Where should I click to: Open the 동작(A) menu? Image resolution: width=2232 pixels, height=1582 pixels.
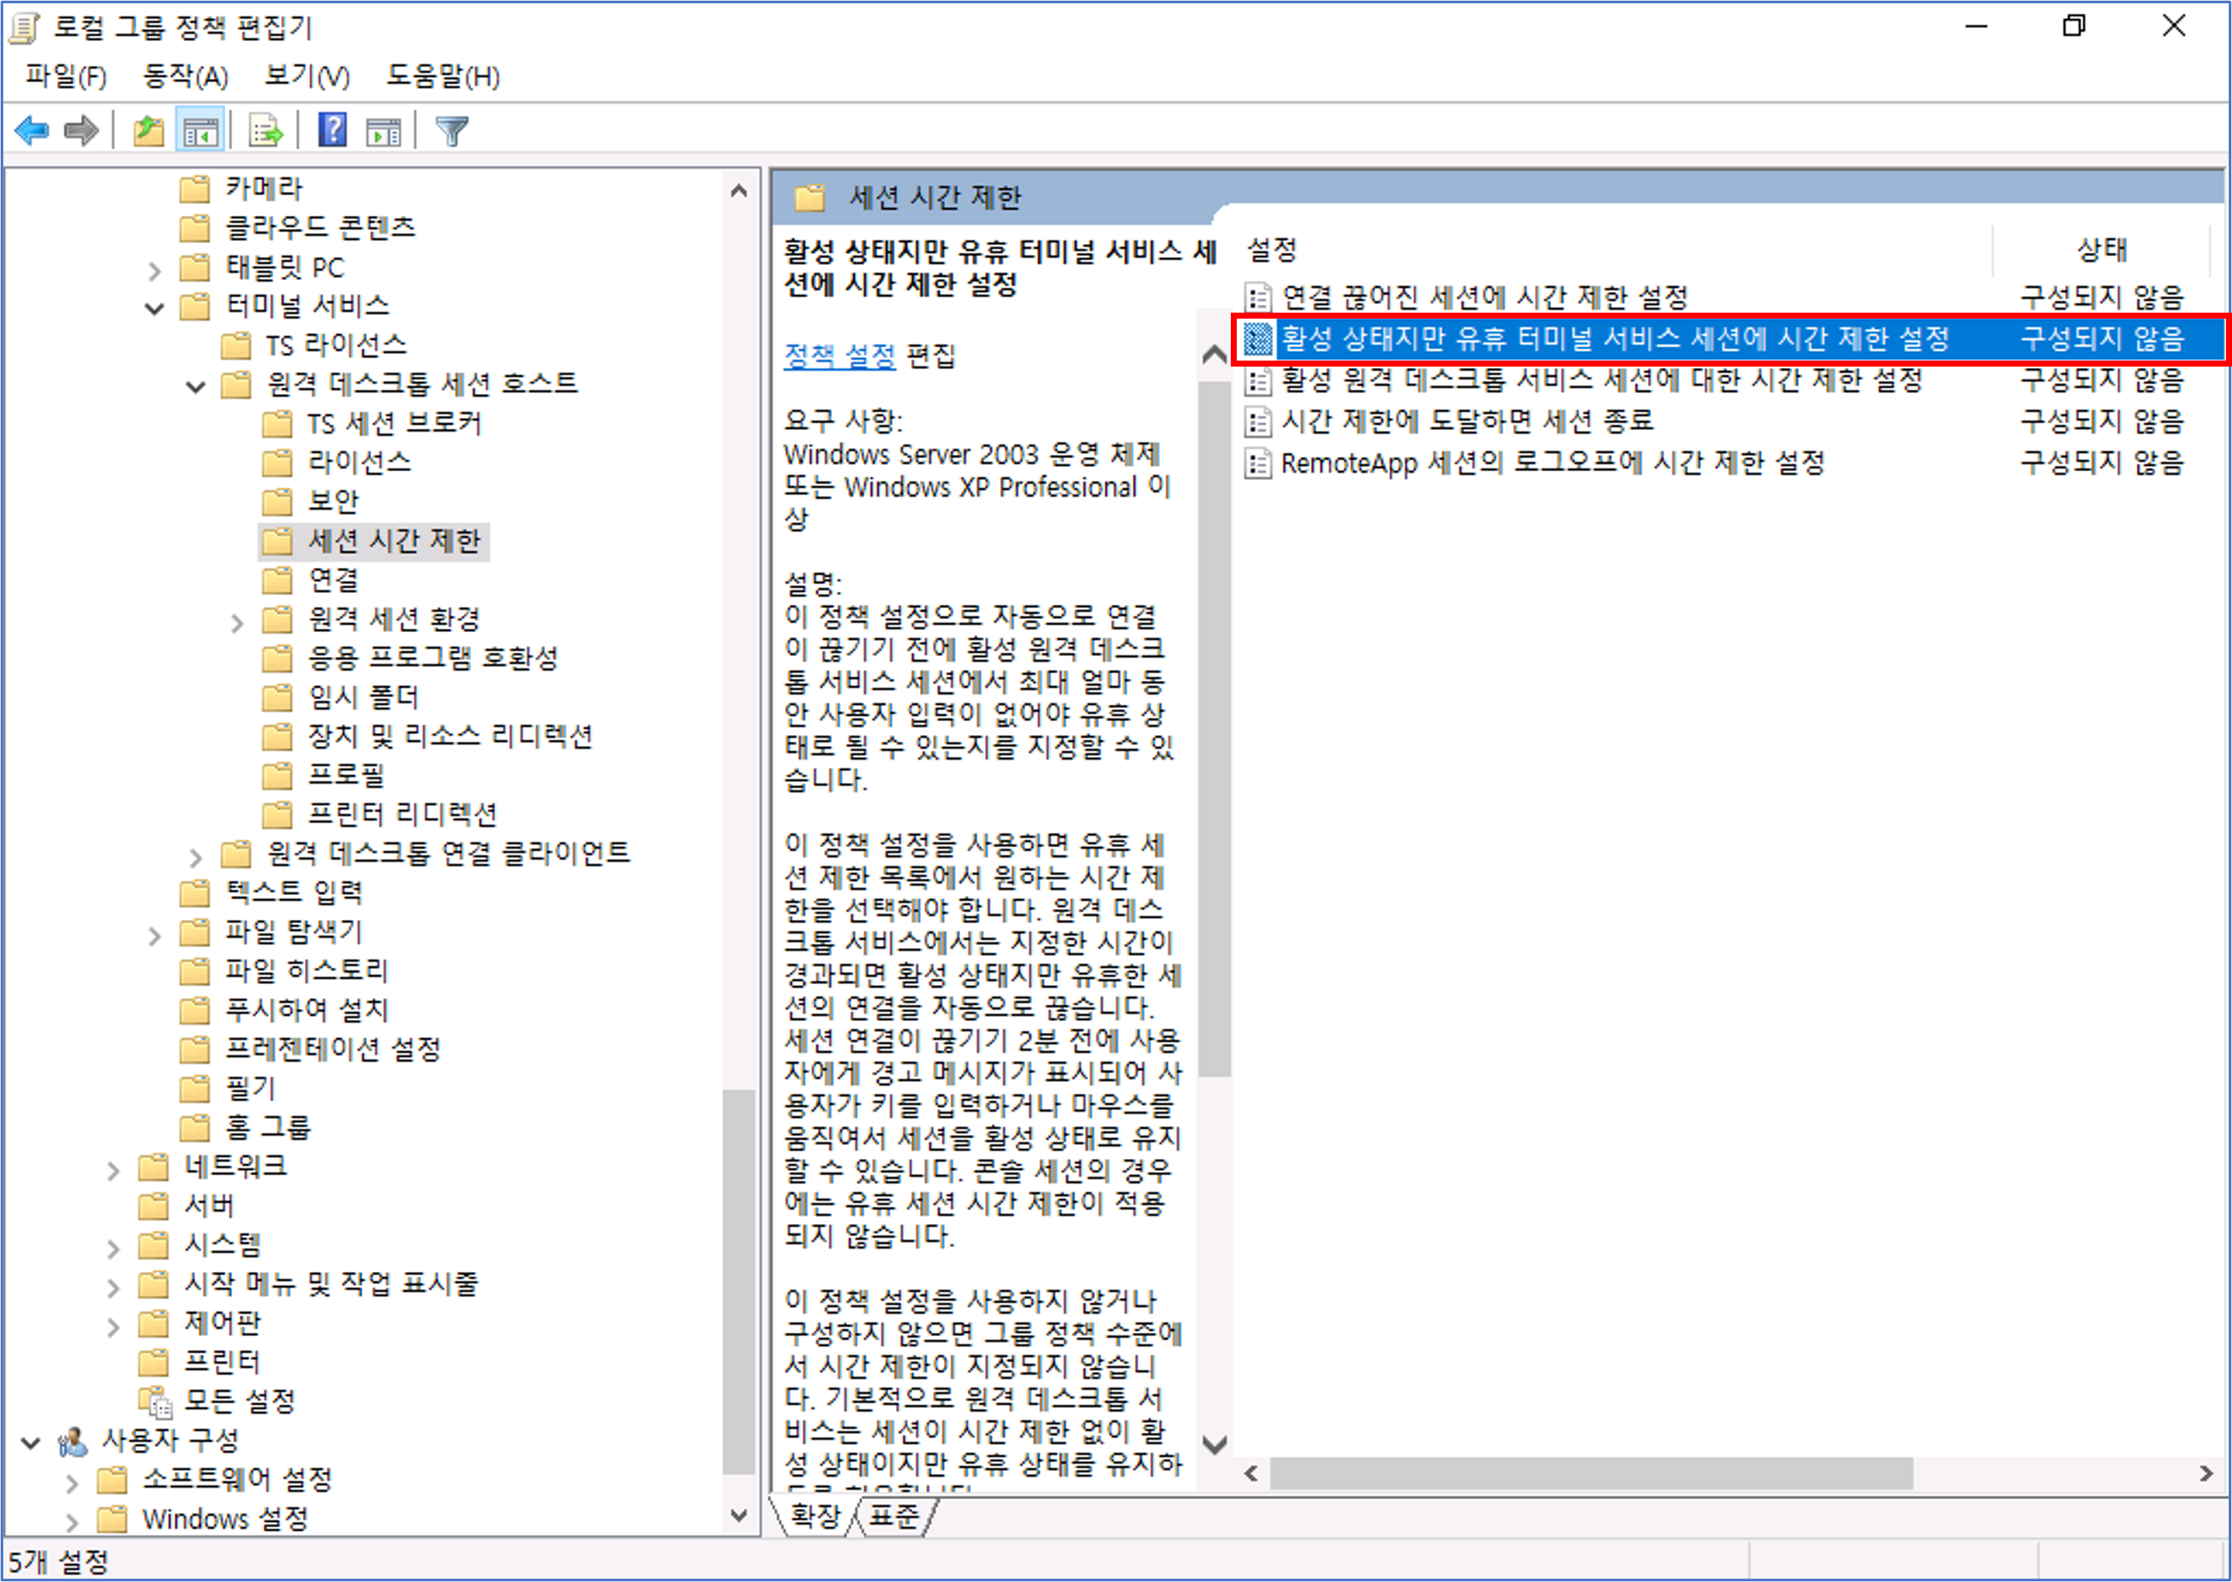point(185,76)
